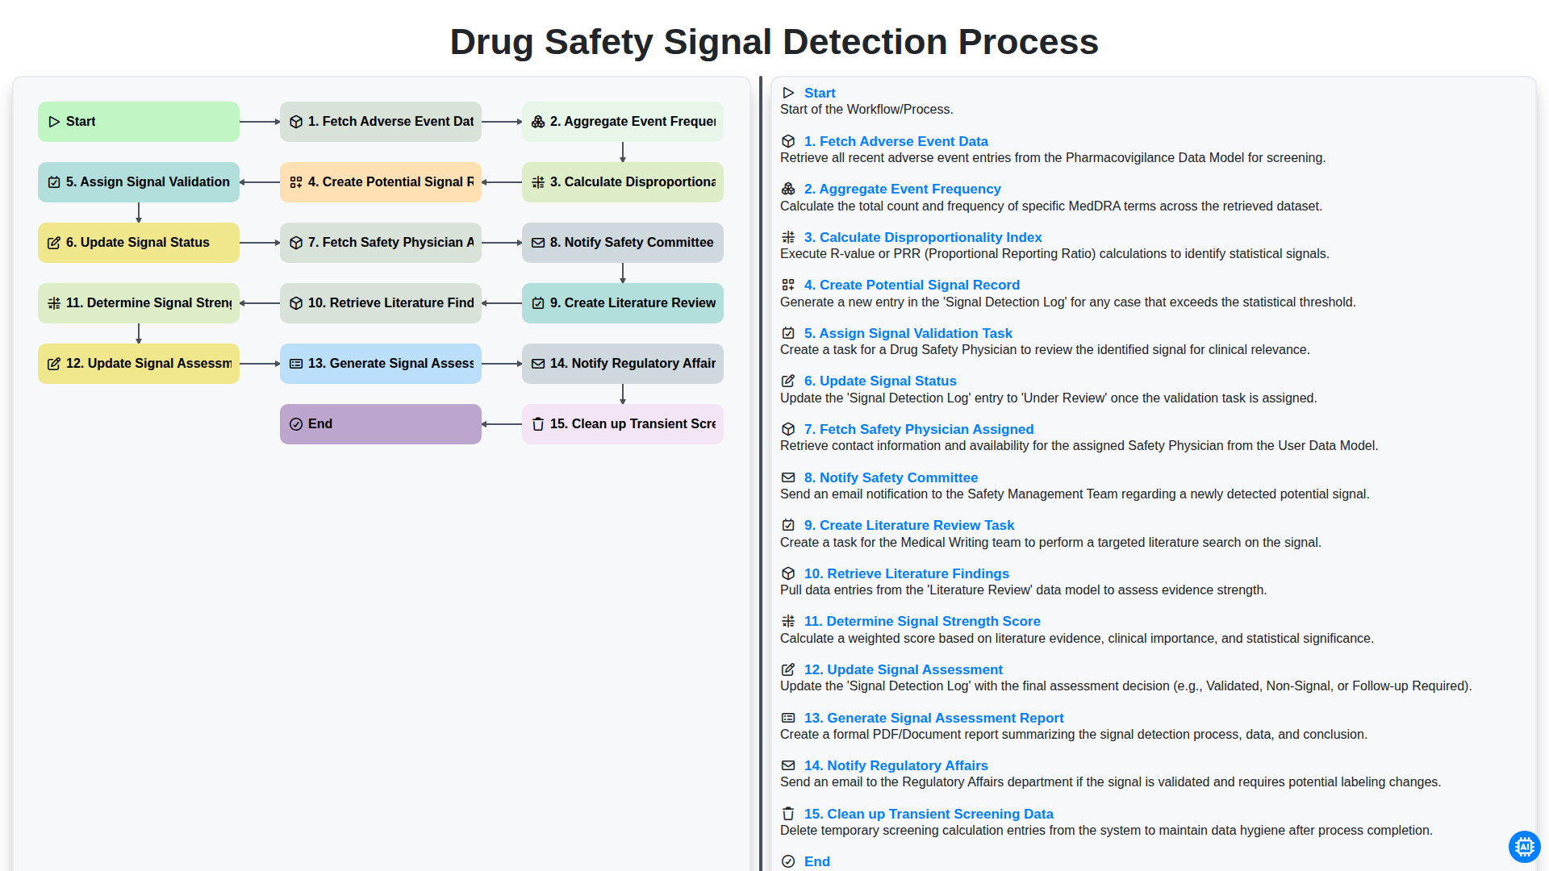Screen dimensions: 1549x871
Task: Click the edit icon in Update Signal Assessment node
Action: (54, 364)
